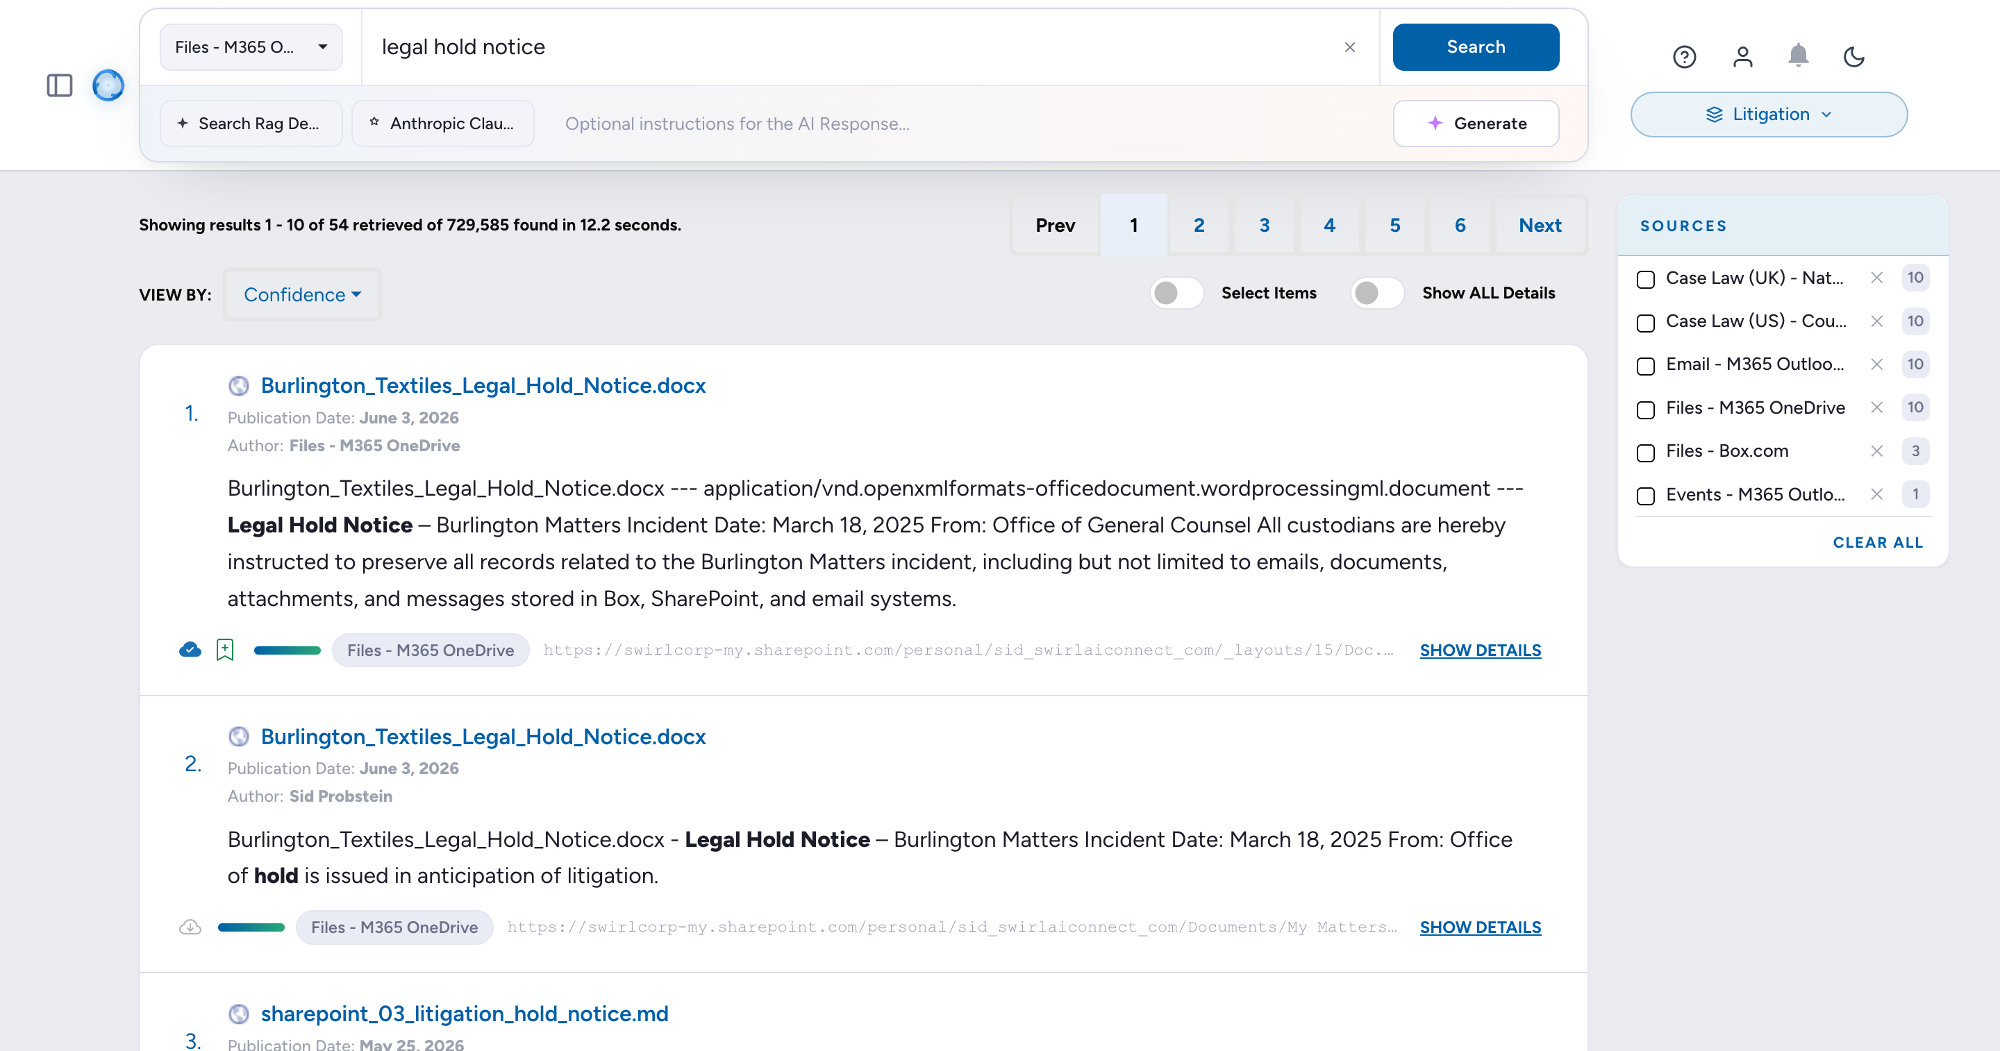The height and width of the screenshot is (1051, 2000).
Task: Open first Burlington_Textiles_Legal_Hold_Notice.docx link
Action: click(x=483, y=386)
